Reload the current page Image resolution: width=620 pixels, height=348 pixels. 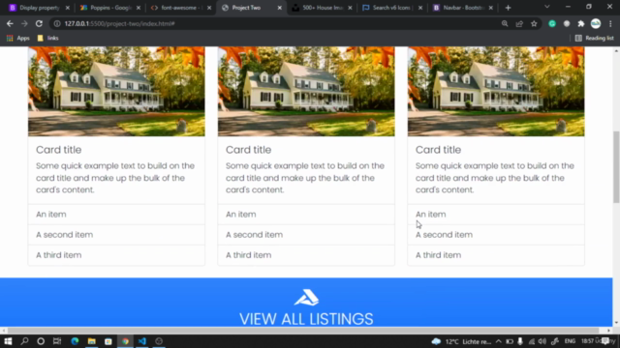pos(39,23)
